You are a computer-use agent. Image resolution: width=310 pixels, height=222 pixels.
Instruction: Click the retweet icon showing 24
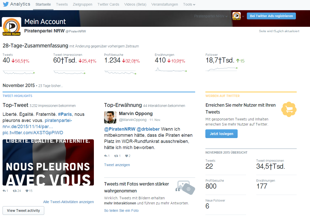coord(15,191)
